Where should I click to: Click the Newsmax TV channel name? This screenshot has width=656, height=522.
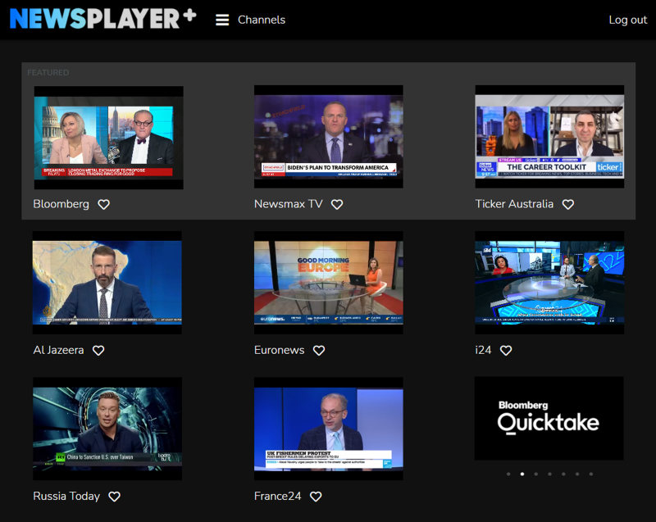289,204
